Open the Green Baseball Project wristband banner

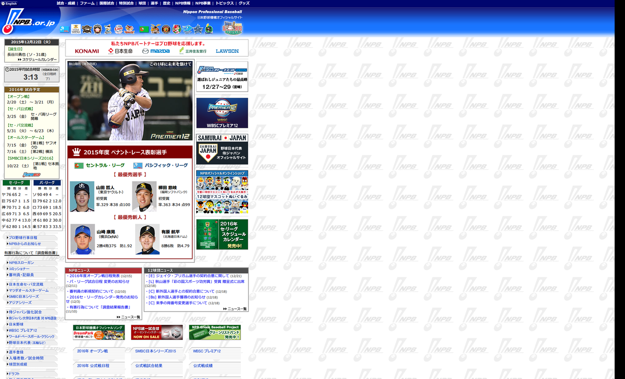pos(215,332)
